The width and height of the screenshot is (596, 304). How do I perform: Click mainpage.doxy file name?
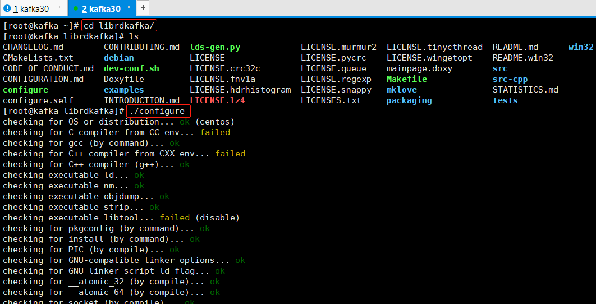[x=420, y=68]
